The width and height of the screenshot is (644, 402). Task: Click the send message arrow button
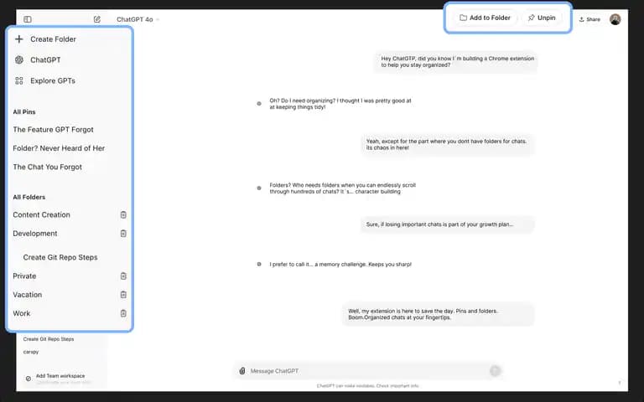[x=495, y=371]
